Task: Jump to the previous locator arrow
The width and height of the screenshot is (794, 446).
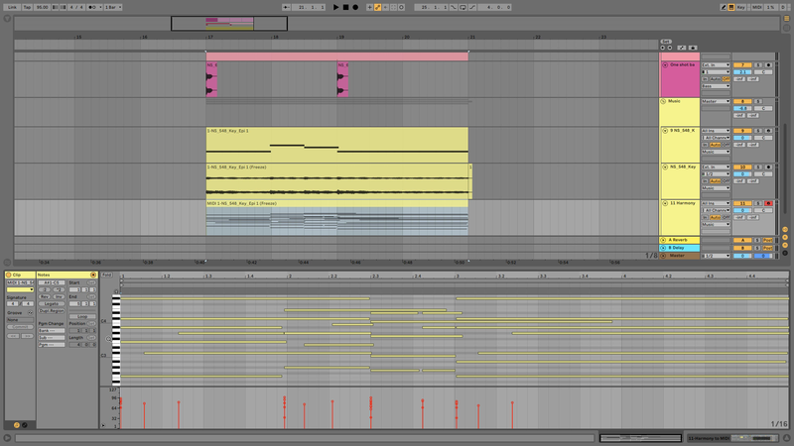Action: [x=663, y=48]
